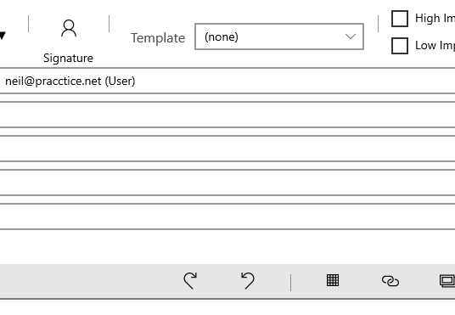Click the monitor icon beside the link icon
The image size is (455, 315).
[x=447, y=281]
